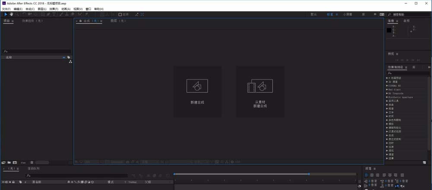Select the 默认 workspace
The width and height of the screenshot is (432, 190).
[314, 14]
